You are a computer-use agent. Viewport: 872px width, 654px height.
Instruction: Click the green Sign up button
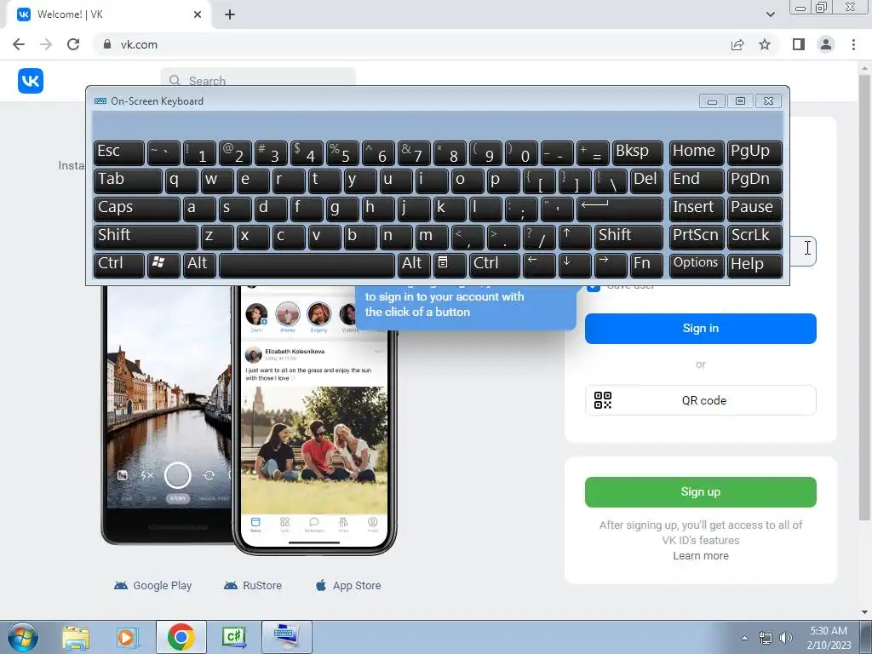[x=700, y=492]
